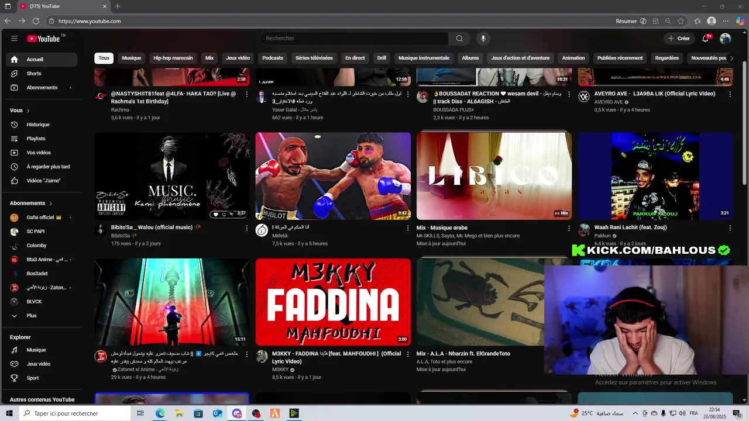The image size is (749, 421).
Task: Open Microsoft Store from taskbar
Action: click(x=198, y=413)
